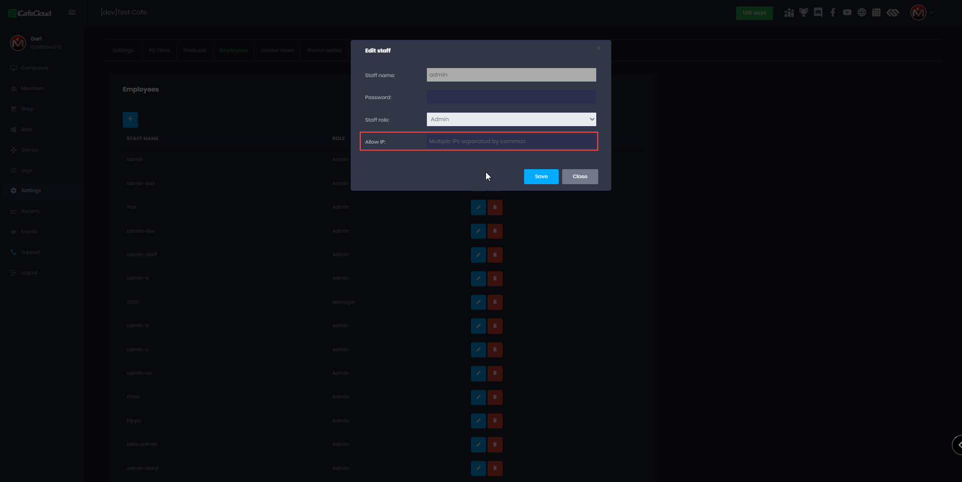Delete the admin-c staff row
This screenshot has width=962, height=482.
(x=495, y=350)
